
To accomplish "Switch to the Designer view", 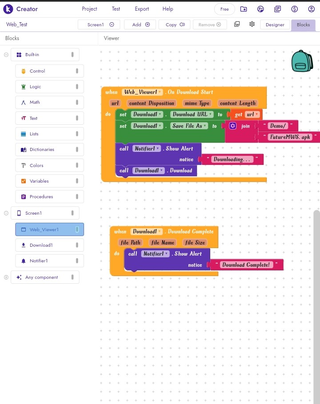I will point(275,25).
